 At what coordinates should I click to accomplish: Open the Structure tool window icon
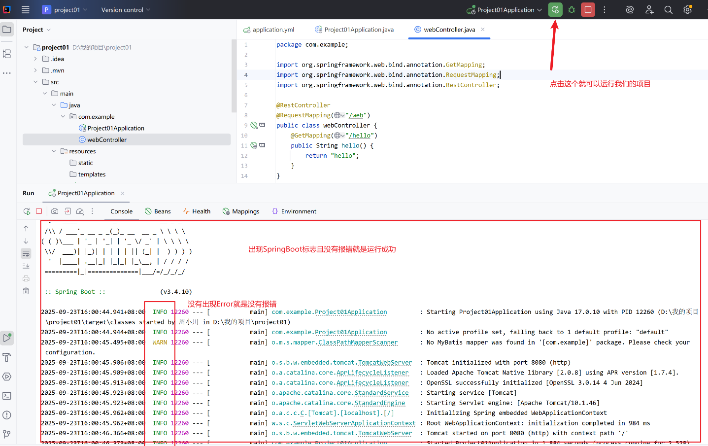pos(7,54)
